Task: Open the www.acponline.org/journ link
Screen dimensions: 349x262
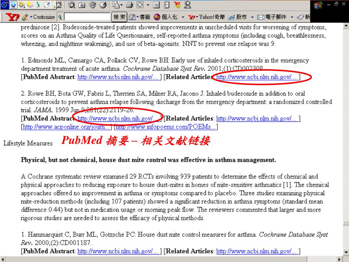Action: pos(66,127)
